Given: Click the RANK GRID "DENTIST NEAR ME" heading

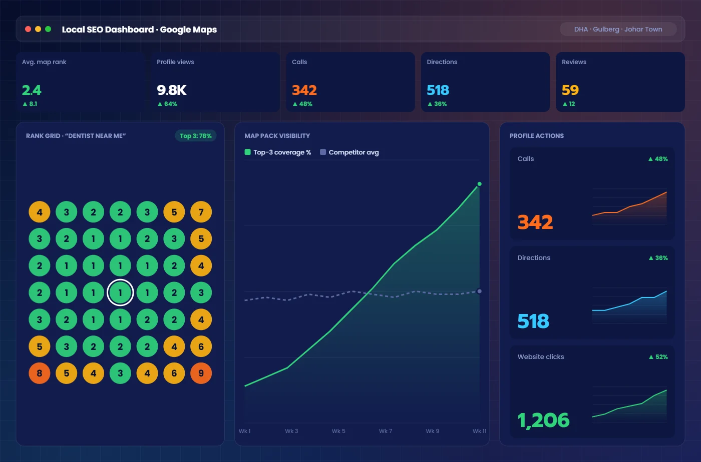Looking at the screenshot, I should coord(76,135).
